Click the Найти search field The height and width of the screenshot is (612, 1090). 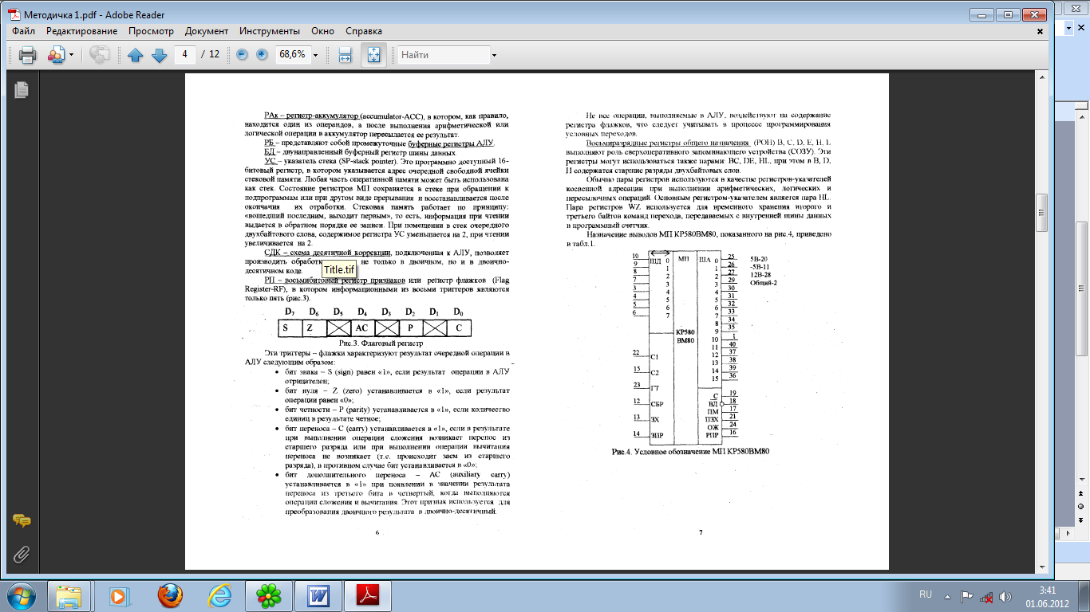444,55
